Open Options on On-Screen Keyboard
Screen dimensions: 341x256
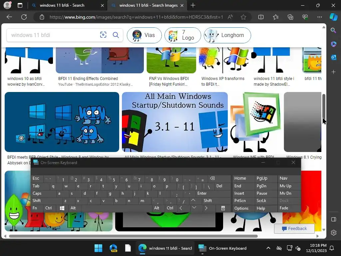[x=243, y=208]
